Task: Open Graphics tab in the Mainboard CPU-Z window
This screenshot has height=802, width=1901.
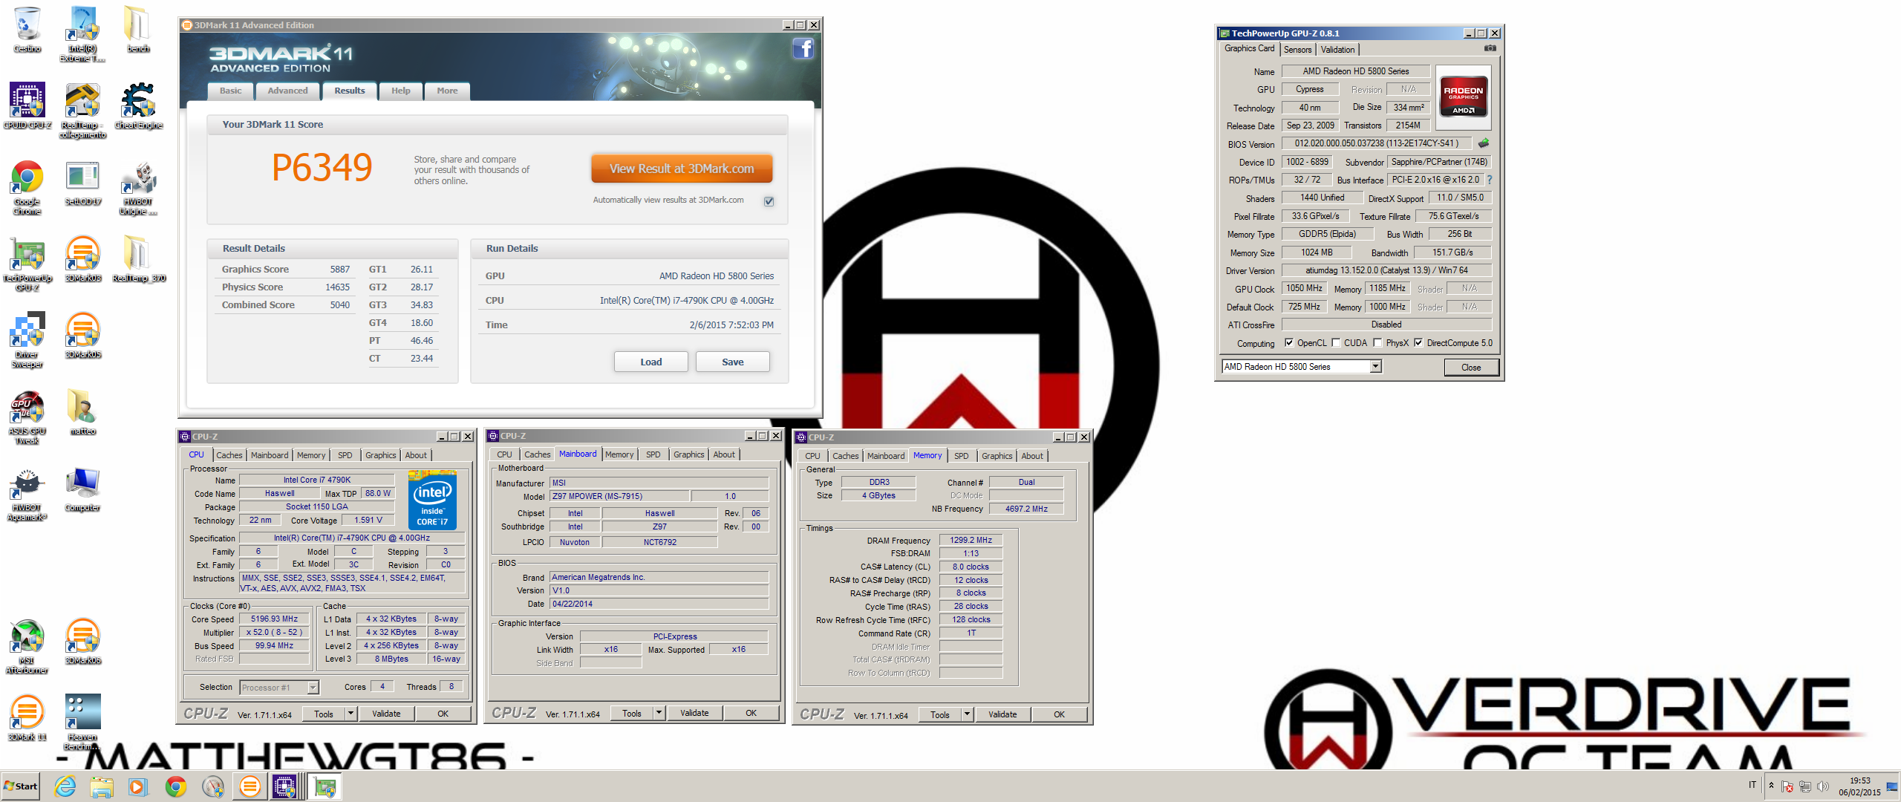Action: tap(688, 454)
